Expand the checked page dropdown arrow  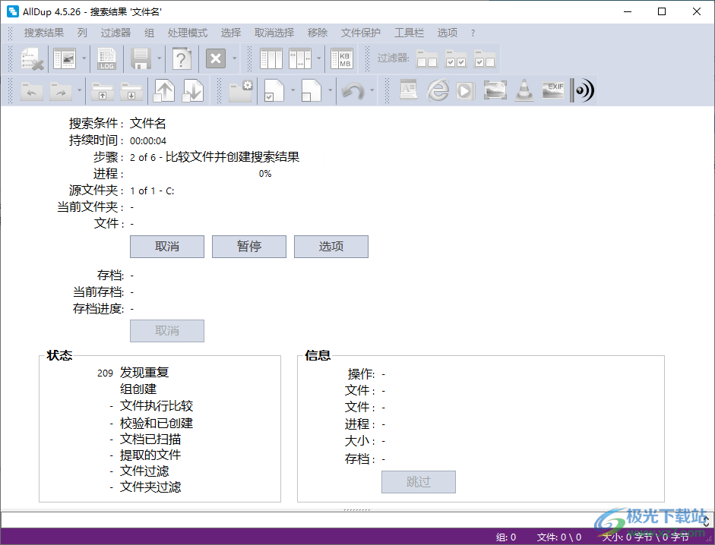[293, 90]
